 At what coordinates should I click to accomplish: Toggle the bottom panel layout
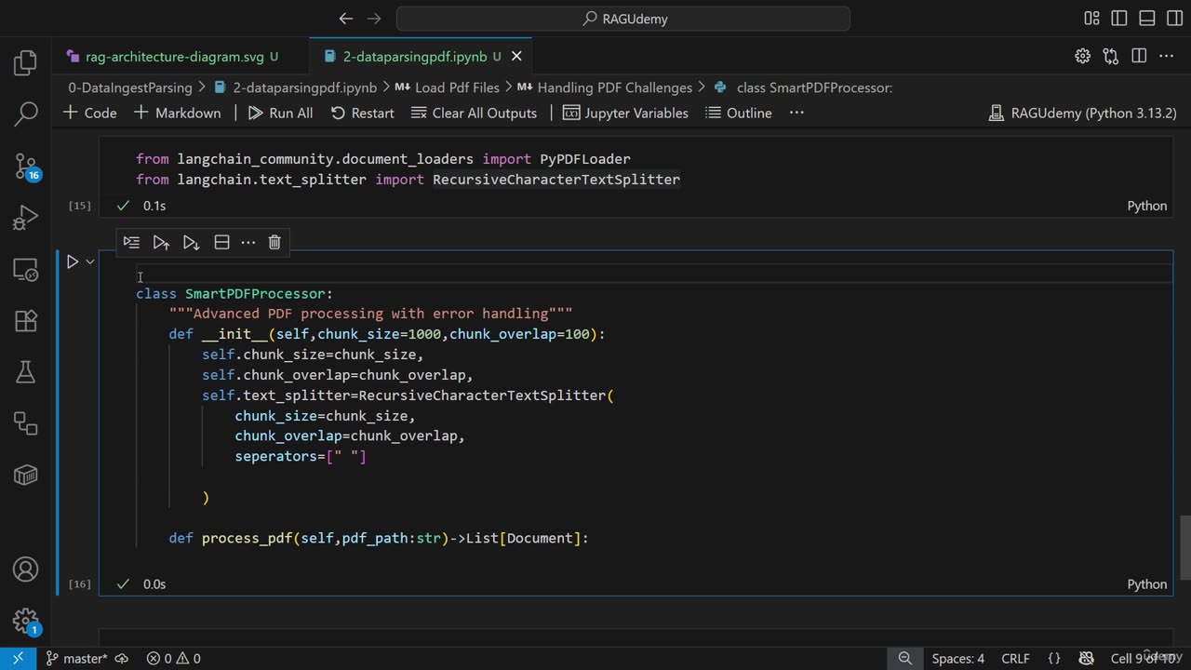tap(1146, 19)
